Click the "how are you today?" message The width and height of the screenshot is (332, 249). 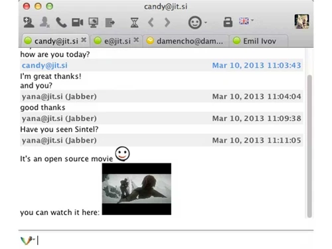pos(55,54)
